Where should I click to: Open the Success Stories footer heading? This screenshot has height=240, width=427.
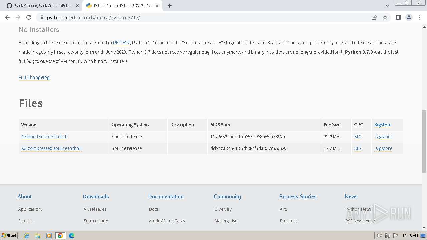(x=298, y=196)
